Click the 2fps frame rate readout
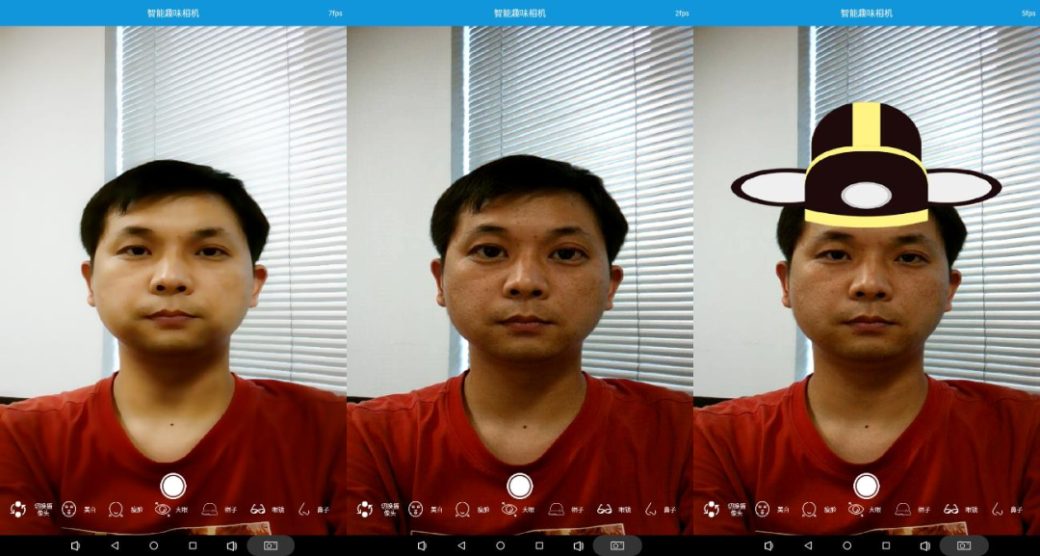Screen dimensions: 1040x556 682,13
